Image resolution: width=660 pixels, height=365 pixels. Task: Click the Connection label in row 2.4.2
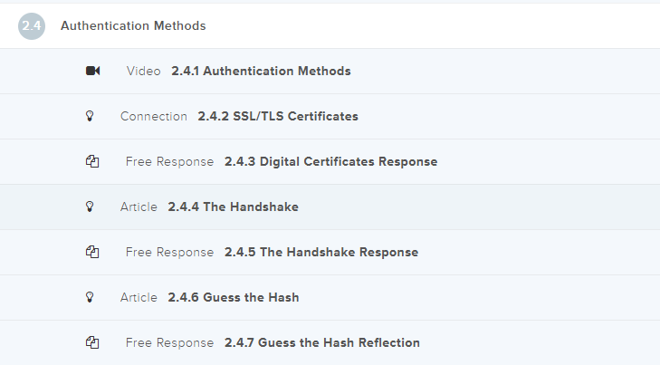coord(154,116)
